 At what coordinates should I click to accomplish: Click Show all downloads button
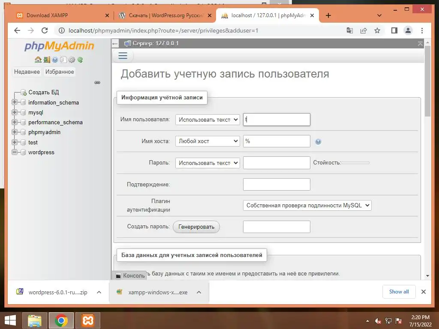click(x=399, y=292)
